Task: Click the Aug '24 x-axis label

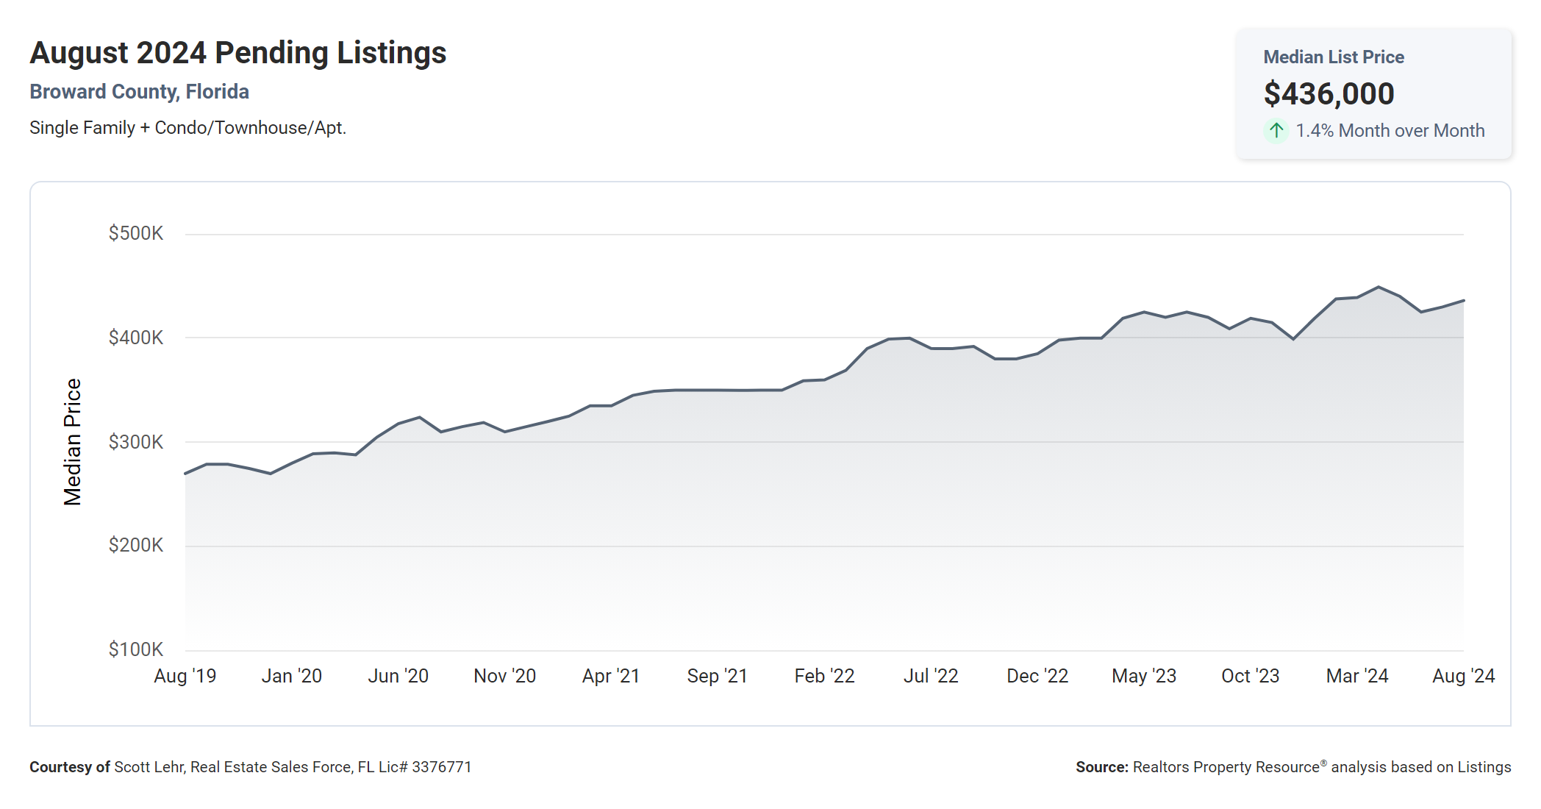Action: [x=1463, y=676]
